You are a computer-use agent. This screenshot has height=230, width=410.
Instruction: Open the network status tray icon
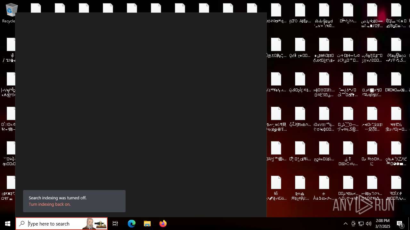pyautogui.click(x=361, y=224)
